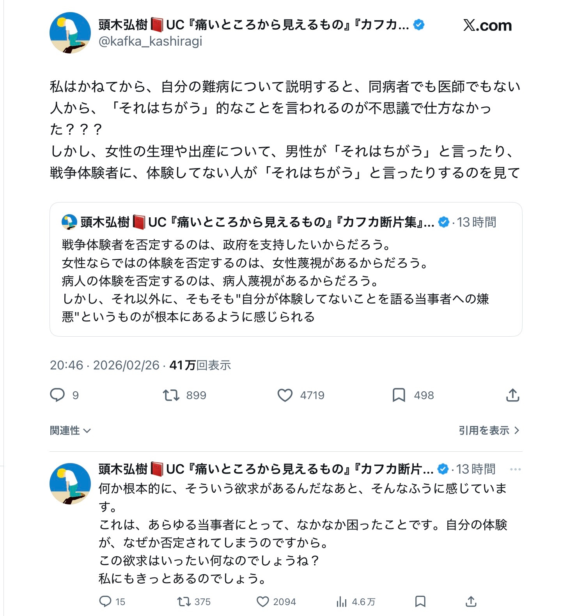This screenshot has height=616, width=567.
Task: Like the reply with 2094 likes
Action: click(263, 602)
